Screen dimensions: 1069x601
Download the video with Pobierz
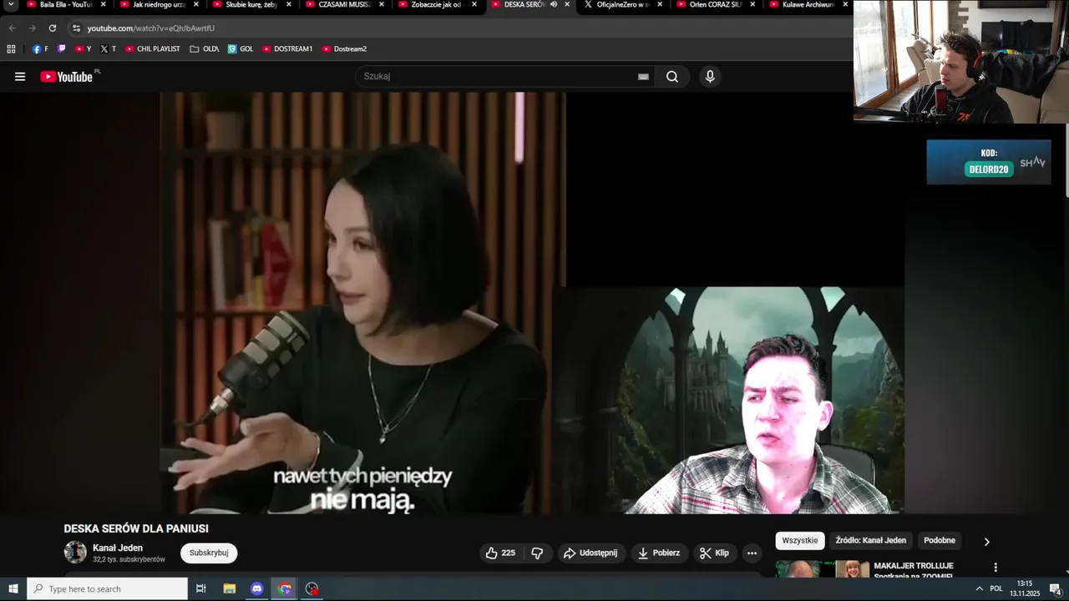pos(659,553)
